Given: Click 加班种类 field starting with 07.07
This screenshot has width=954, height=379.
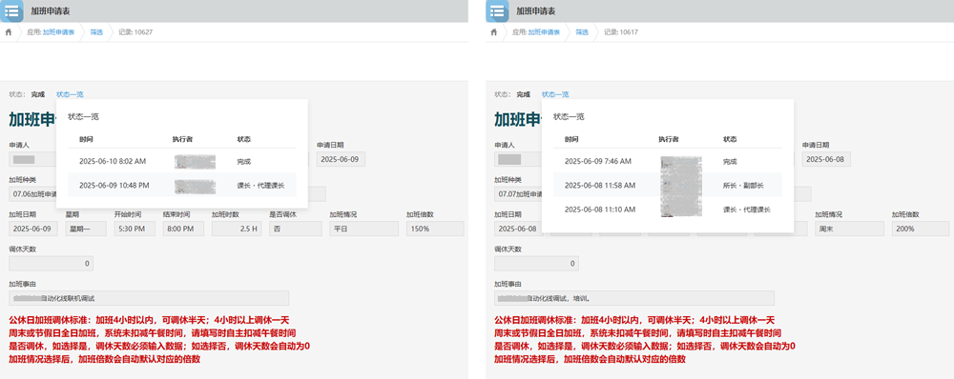Looking at the screenshot, I should tap(653, 194).
